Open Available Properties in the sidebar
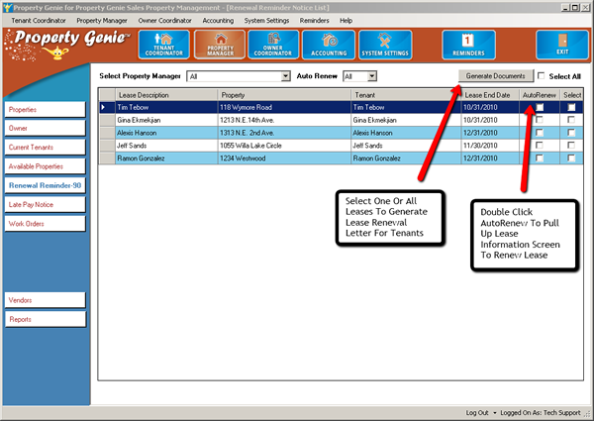 pyautogui.click(x=46, y=166)
